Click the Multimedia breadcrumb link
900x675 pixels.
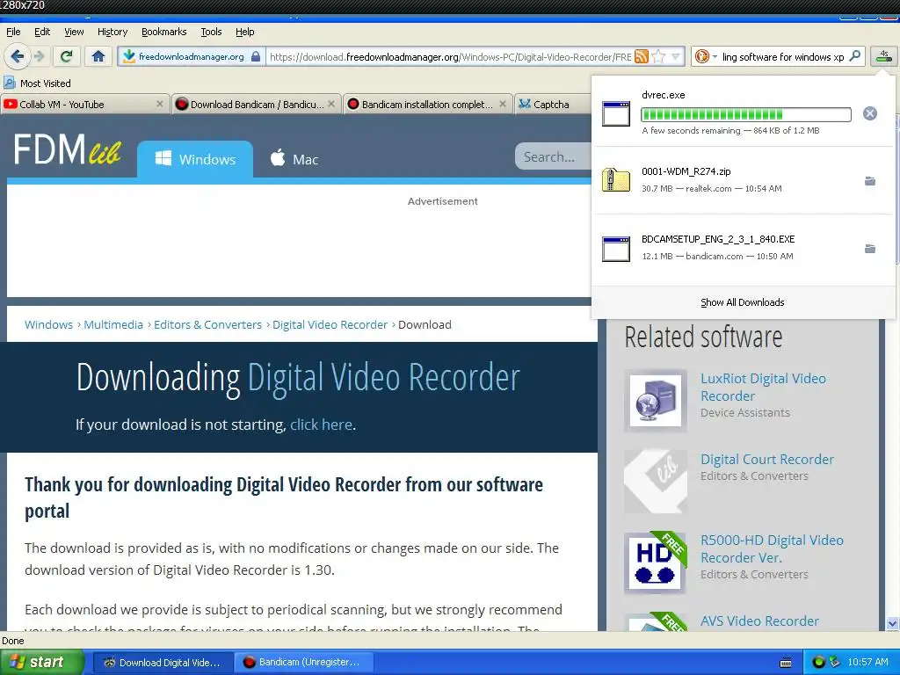tap(113, 324)
